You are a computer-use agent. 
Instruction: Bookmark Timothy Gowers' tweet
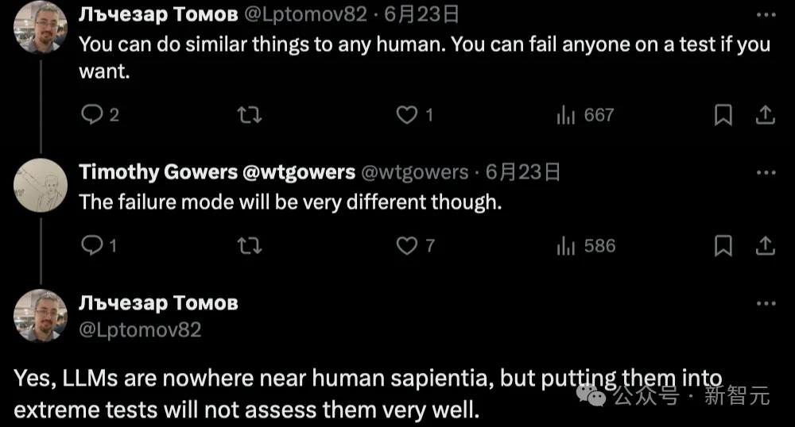pos(723,246)
